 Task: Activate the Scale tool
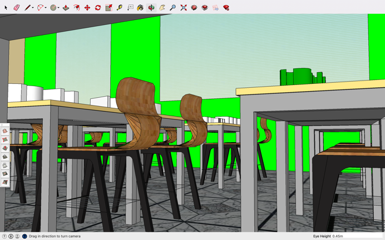[108, 8]
